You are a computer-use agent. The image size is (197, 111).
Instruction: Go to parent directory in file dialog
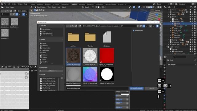coord(73,26)
